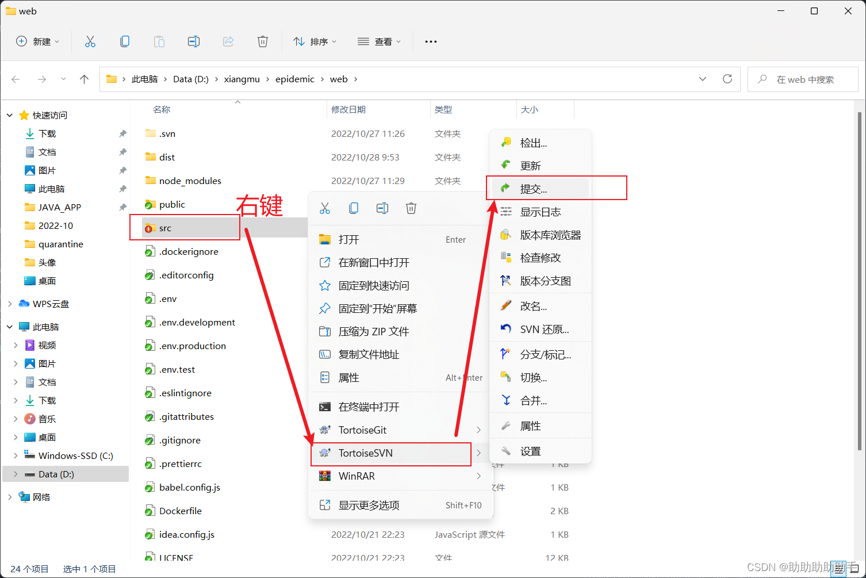The height and width of the screenshot is (578, 866).
Task: Open the See More (...) toolbar icon
Action: (x=430, y=41)
